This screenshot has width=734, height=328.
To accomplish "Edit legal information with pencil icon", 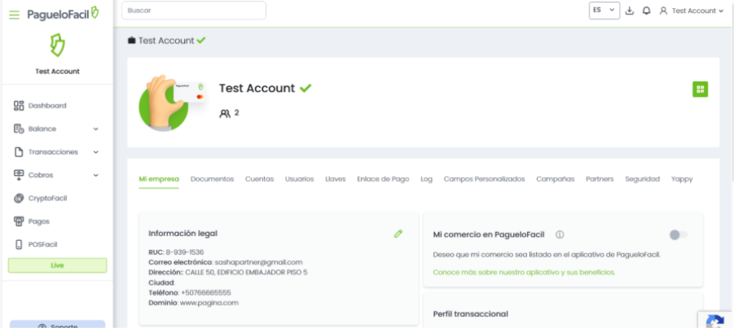I will tap(398, 234).
